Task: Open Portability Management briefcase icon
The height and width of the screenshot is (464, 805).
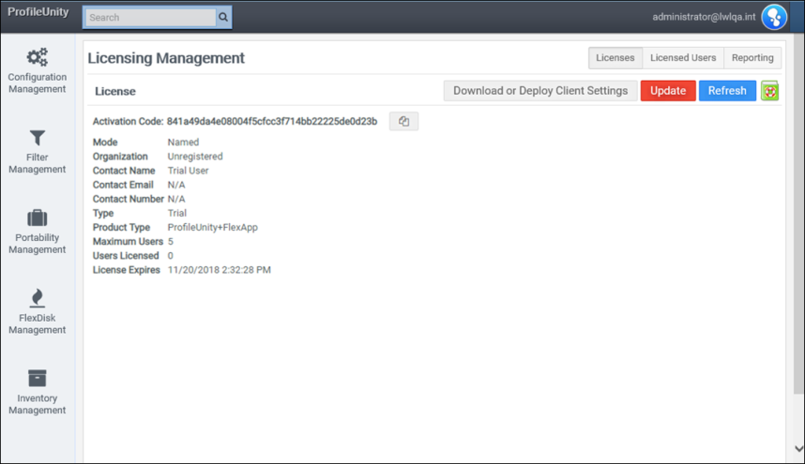Action: tap(38, 217)
